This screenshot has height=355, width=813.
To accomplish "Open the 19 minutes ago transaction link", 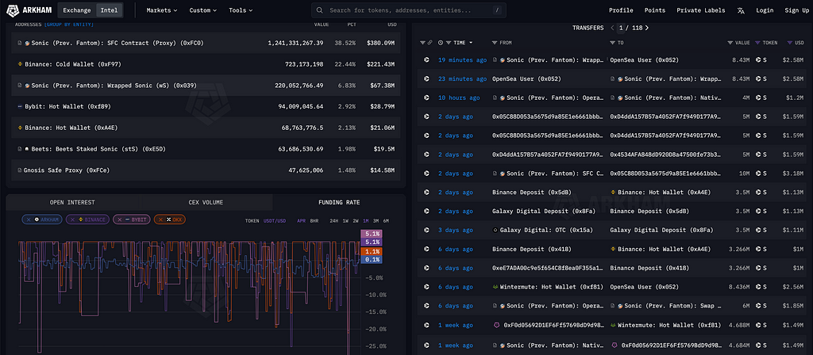I will [x=463, y=60].
